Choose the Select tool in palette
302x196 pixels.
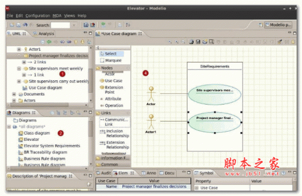coord(112,54)
